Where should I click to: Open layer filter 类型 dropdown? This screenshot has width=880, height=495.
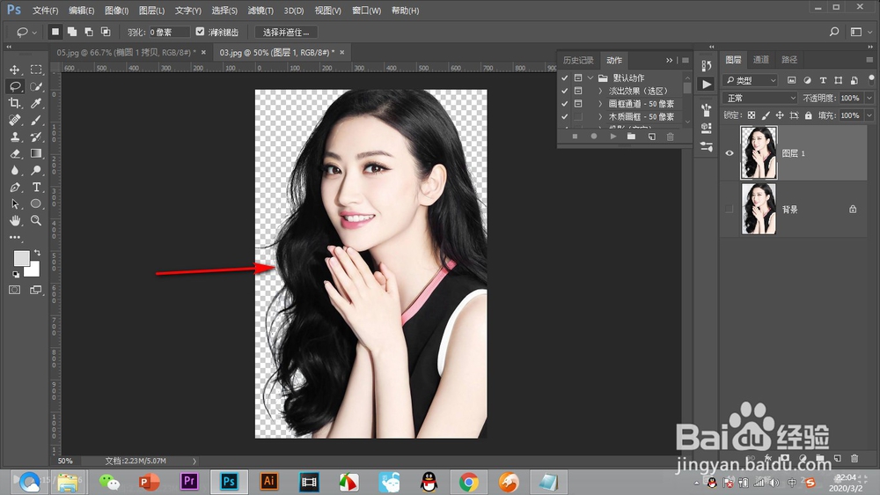751,80
